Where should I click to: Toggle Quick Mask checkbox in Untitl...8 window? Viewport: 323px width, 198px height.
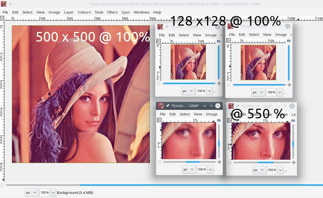[x=230, y=162]
